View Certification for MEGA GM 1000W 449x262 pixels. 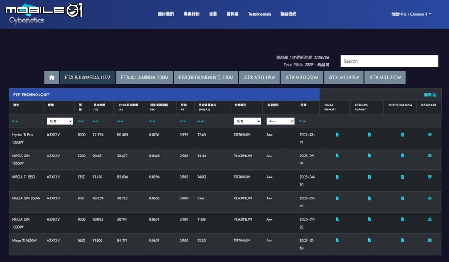pyautogui.click(x=402, y=219)
